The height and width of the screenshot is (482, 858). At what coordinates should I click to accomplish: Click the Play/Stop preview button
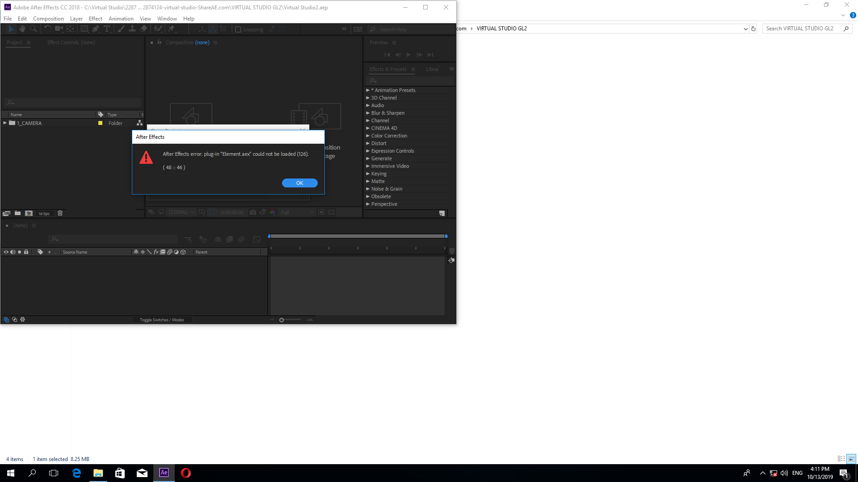tap(408, 55)
